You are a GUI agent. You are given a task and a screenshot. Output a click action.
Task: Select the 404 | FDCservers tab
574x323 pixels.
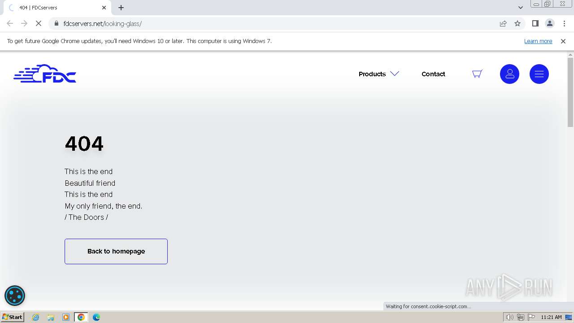click(57, 8)
